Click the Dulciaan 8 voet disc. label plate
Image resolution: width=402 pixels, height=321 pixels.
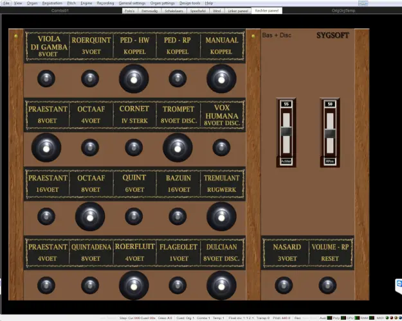[x=221, y=253]
